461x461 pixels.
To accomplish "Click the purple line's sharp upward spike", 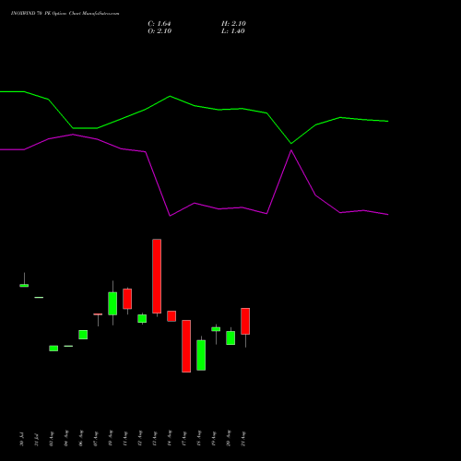I will click(x=291, y=150).
